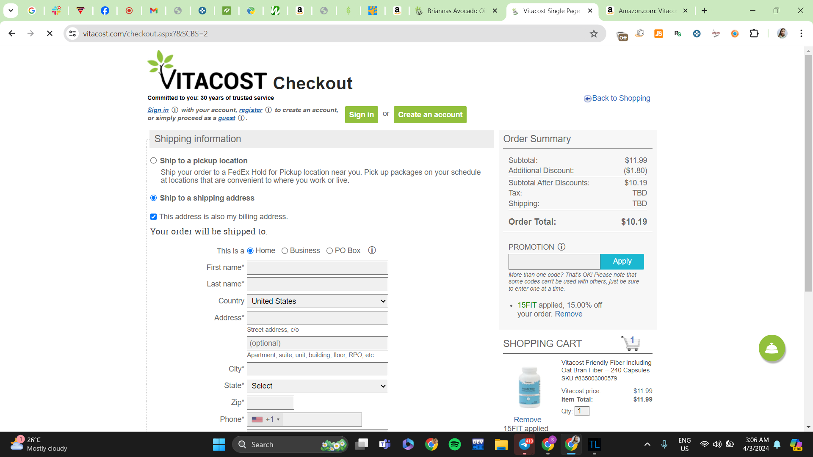This screenshot has height=457, width=813.
Task: Open the Chrome profile avatar
Action: 782,33
